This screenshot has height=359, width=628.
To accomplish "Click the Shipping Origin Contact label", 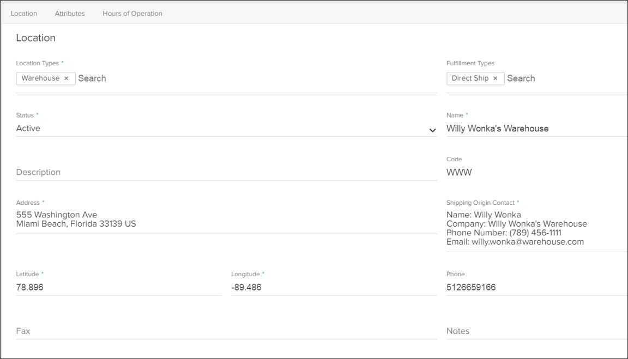I will [x=480, y=203].
